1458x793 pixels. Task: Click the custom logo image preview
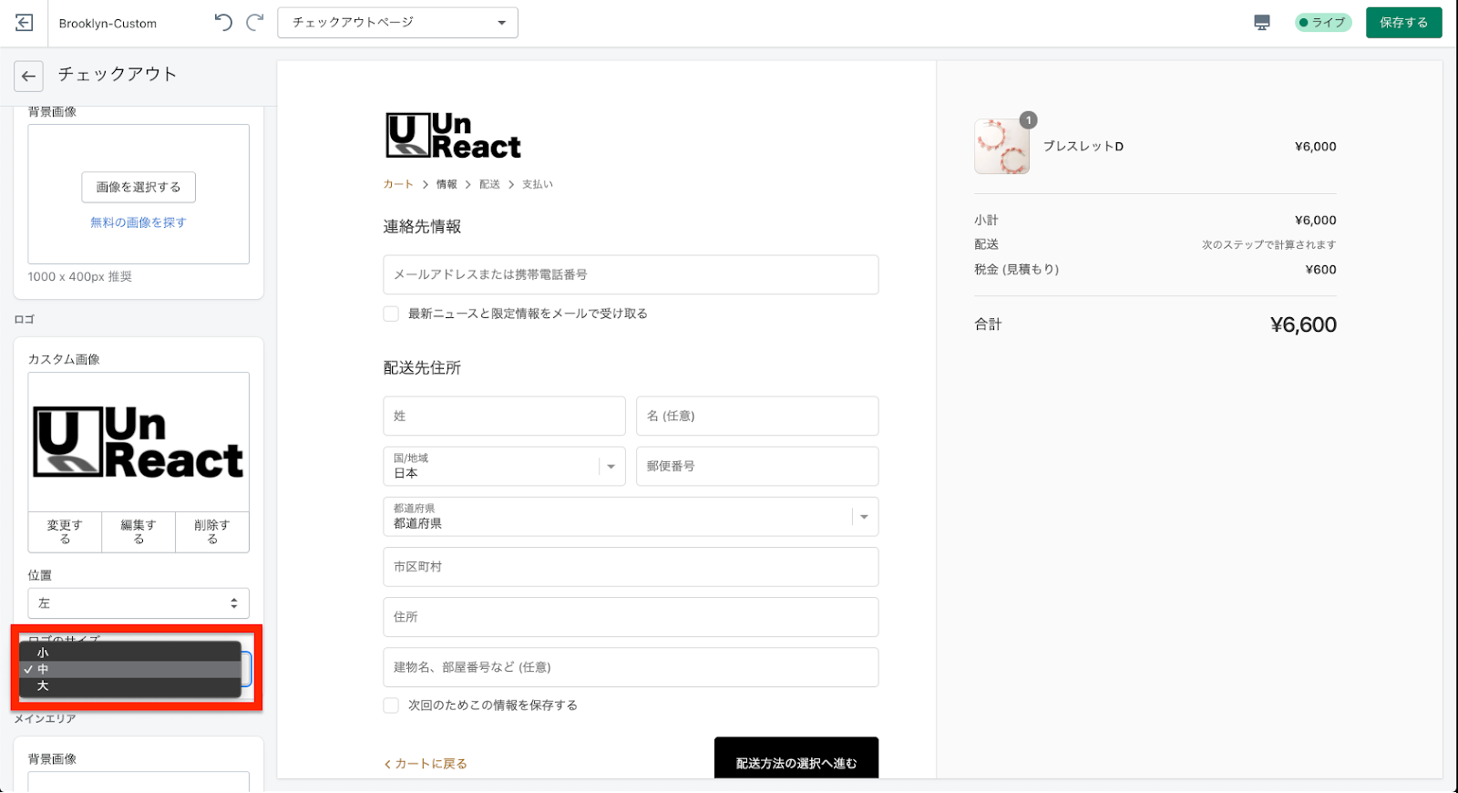139,442
